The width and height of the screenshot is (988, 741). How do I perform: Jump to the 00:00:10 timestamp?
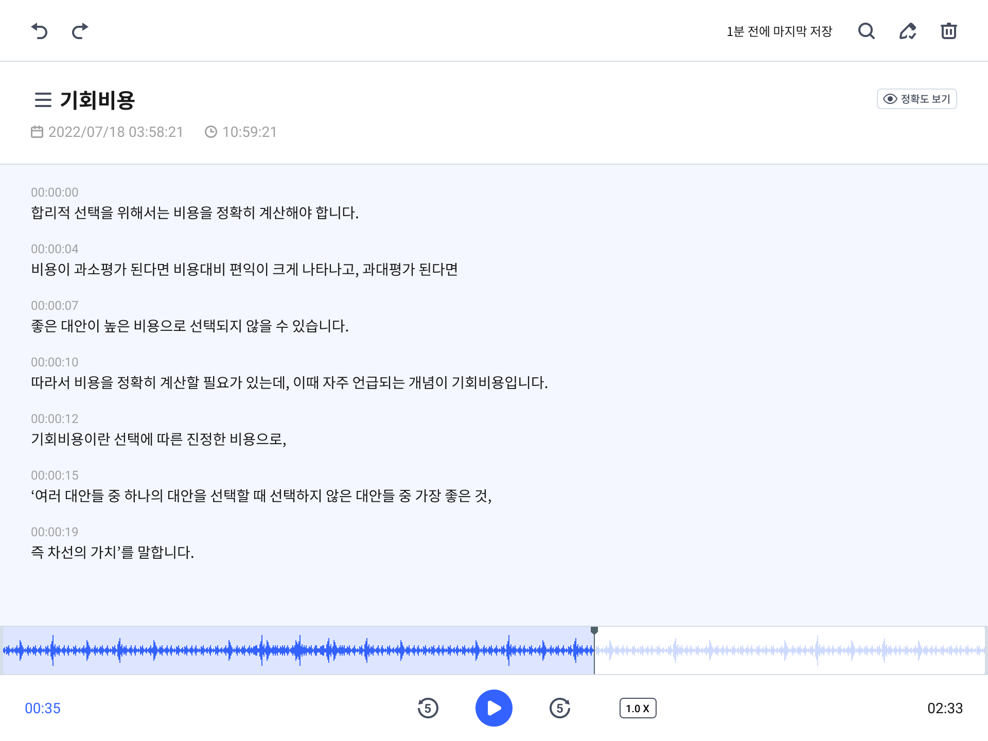pos(55,362)
